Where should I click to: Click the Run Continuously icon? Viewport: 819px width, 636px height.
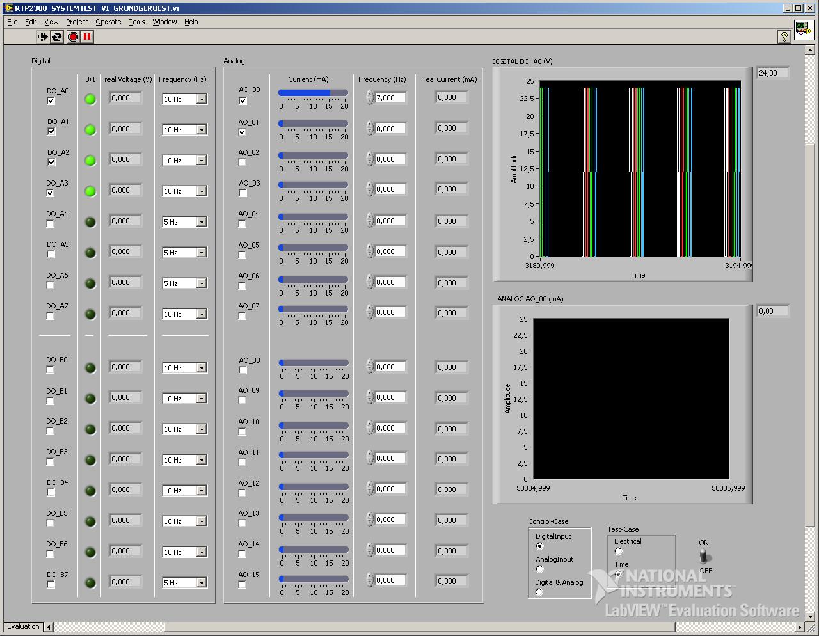[58, 37]
